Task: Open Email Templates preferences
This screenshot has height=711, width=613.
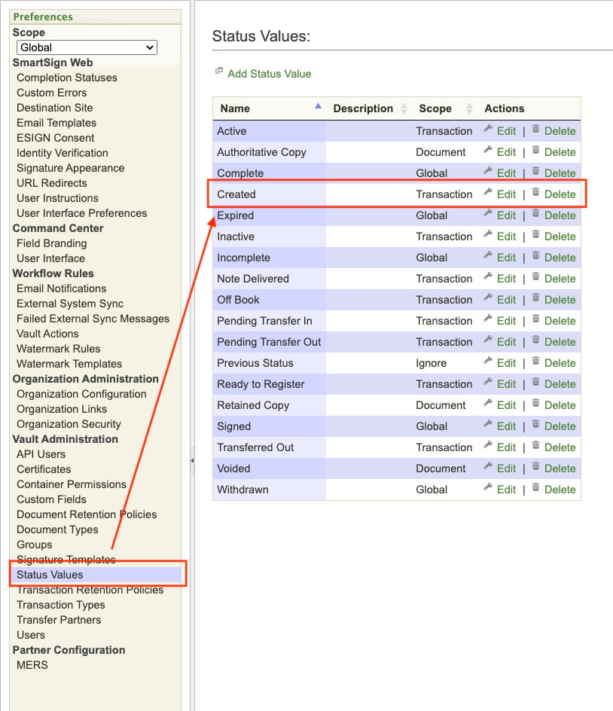Action: tap(56, 123)
